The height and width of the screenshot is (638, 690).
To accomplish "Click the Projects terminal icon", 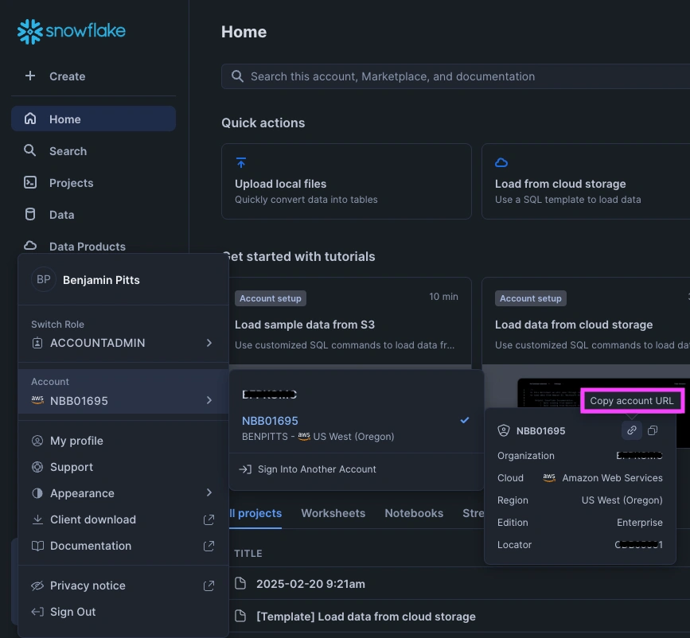I will pos(30,182).
